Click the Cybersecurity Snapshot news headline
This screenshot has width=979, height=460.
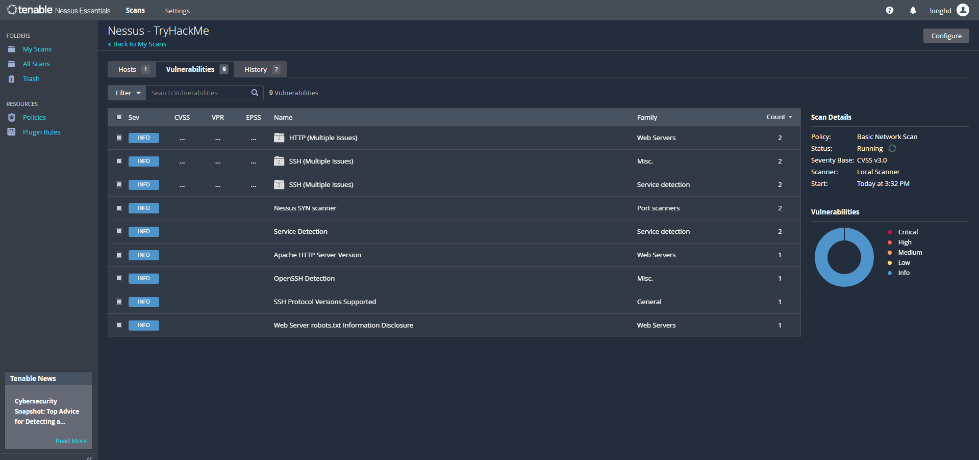(x=47, y=412)
